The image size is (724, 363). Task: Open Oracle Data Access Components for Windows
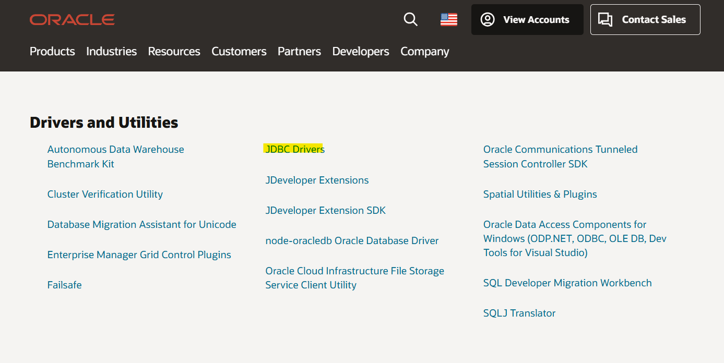click(x=575, y=238)
